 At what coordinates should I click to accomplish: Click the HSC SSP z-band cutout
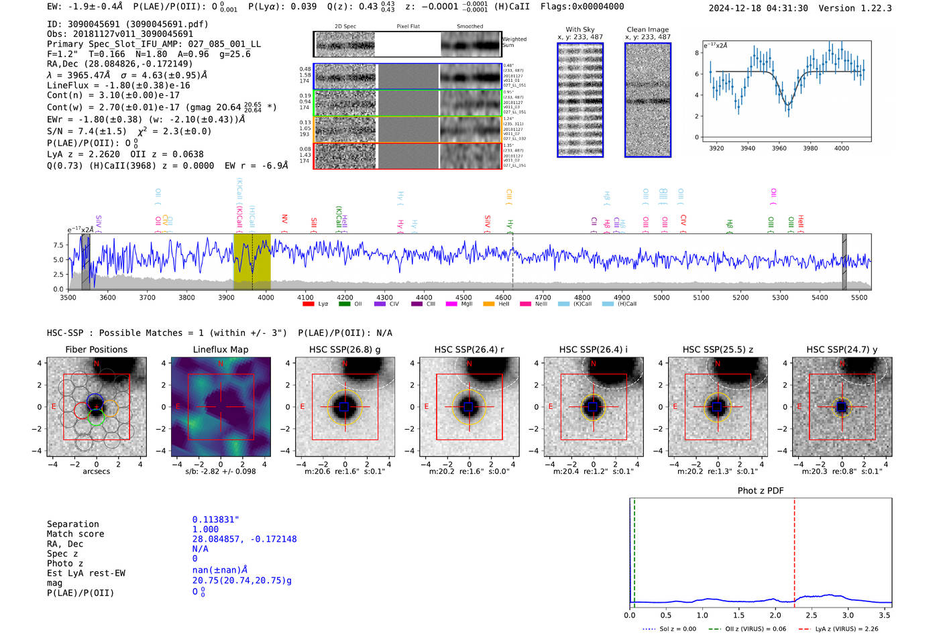(718, 407)
